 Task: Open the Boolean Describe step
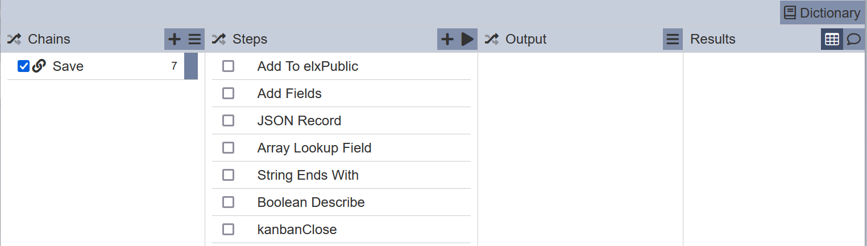pyautogui.click(x=341, y=202)
